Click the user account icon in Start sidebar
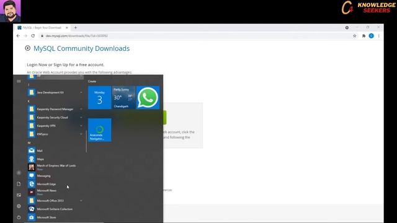This screenshot has height=223, width=397. (x=19, y=173)
